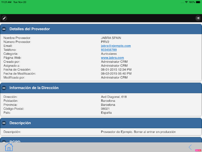Open the list menu icon
Viewport: 202px width, 152px height.
198,18
